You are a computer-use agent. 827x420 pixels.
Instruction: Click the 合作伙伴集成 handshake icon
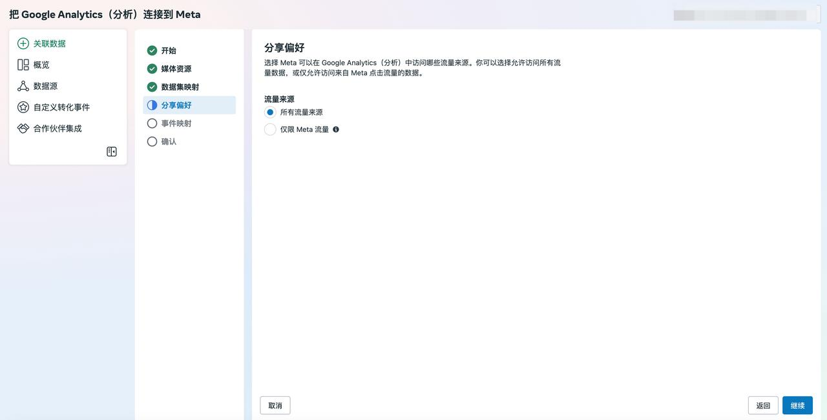(x=23, y=129)
